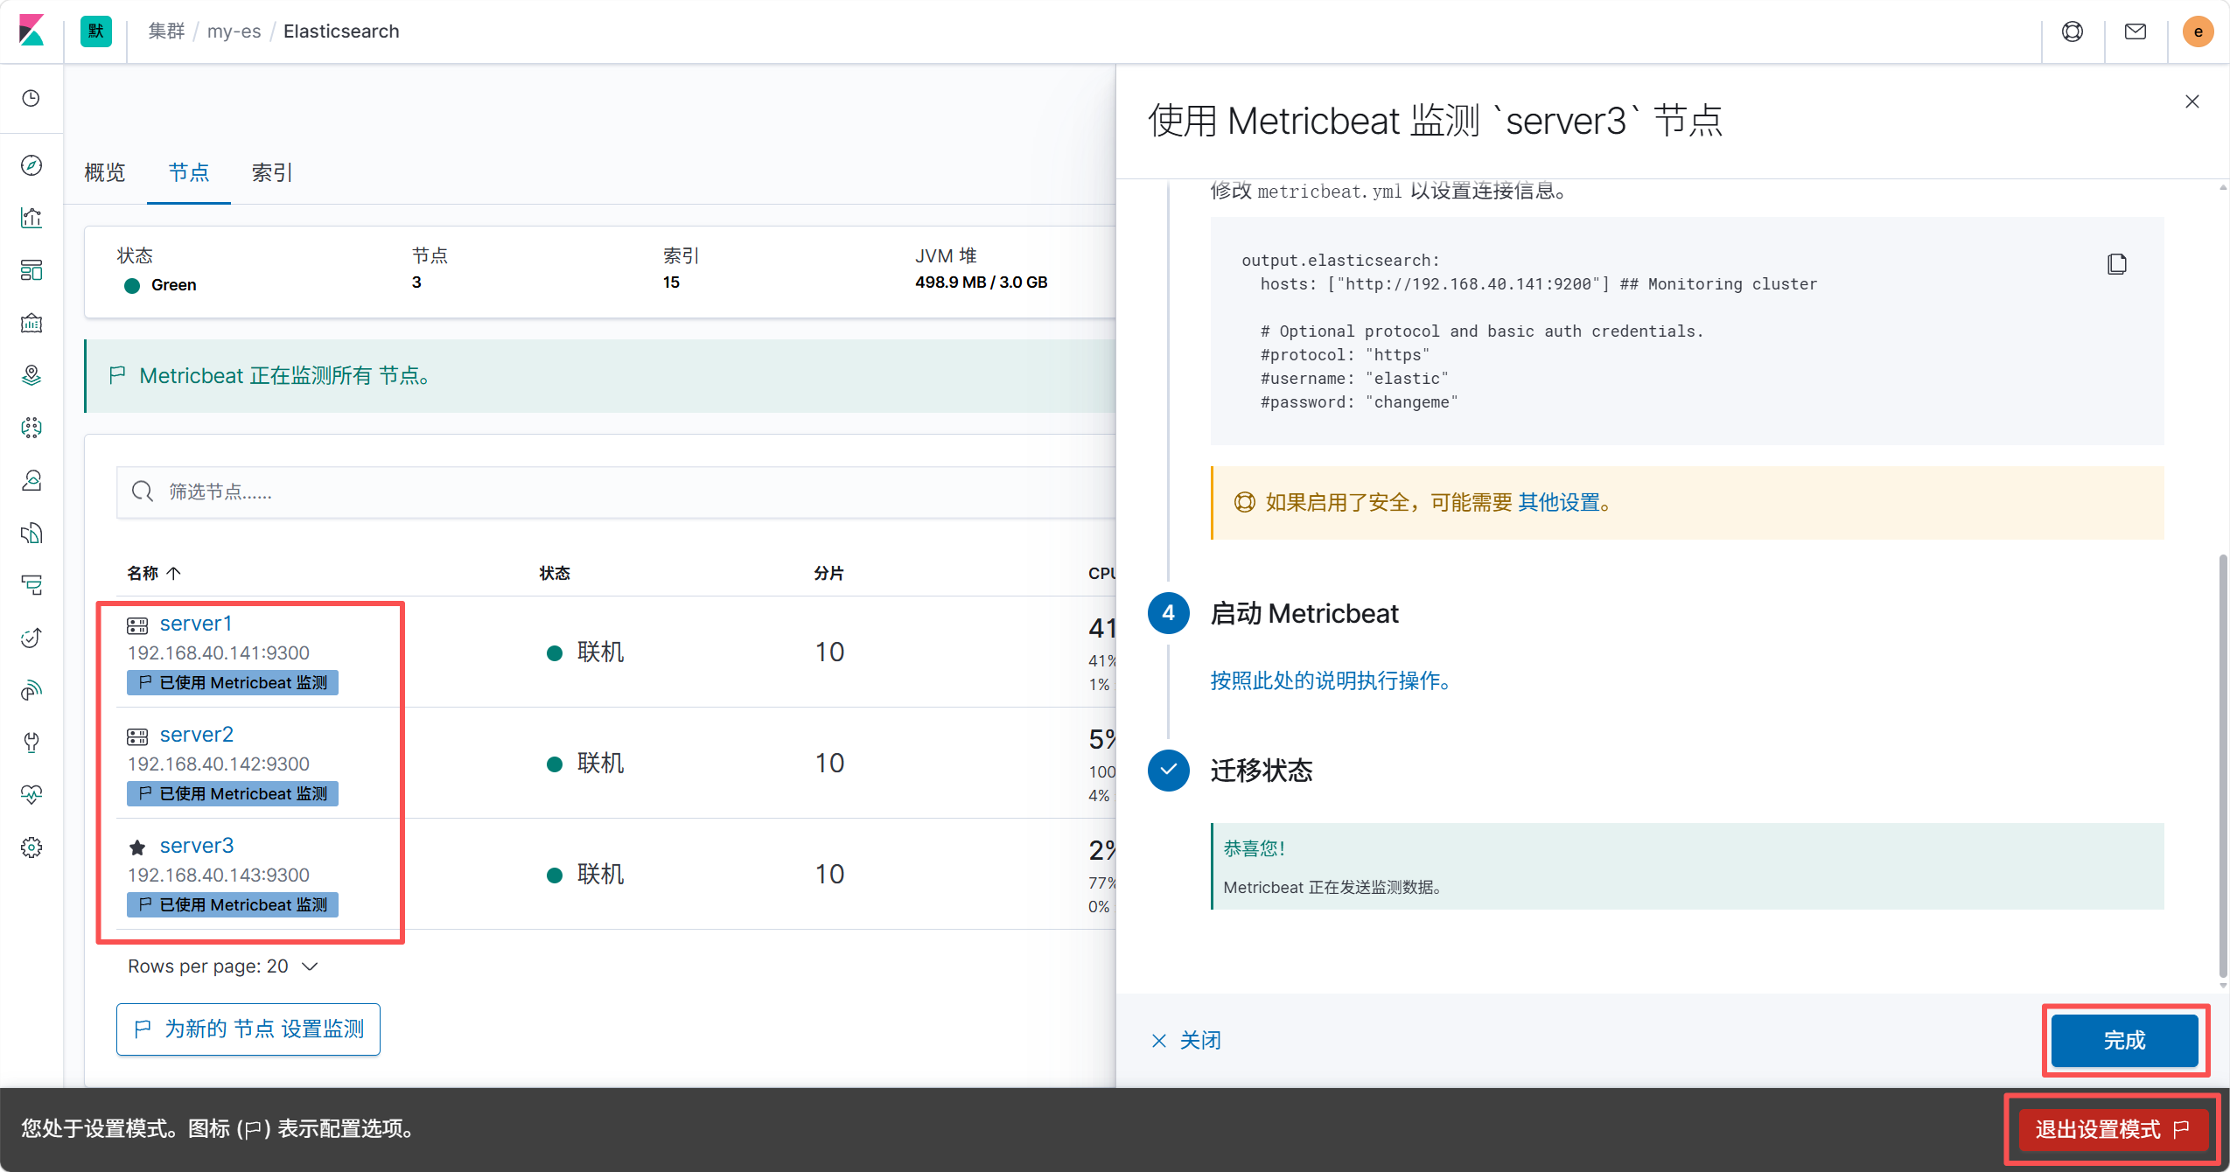
Task: Go to 集群 breadcrumb
Action: coord(166,31)
